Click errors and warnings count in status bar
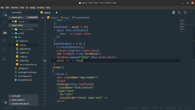The width and height of the screenshot is (195, 110). click(x=22, y=108)
